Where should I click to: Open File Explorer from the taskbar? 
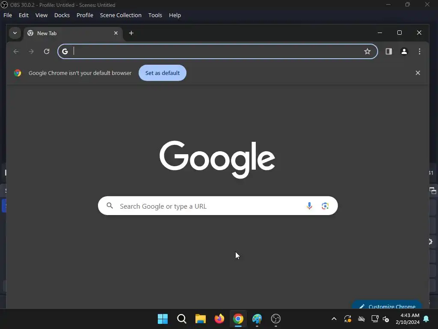click(200, 319)
